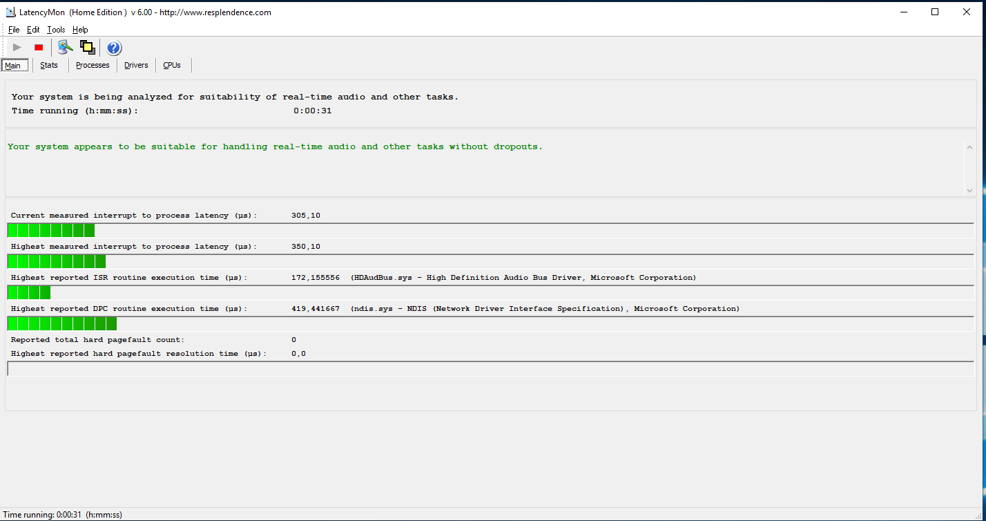The image size is (986, 521).
Task: Open the Tools menu
Action: pos(56,30)
